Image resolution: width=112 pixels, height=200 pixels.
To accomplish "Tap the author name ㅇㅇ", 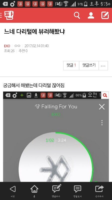I will [x=17, y=46].
